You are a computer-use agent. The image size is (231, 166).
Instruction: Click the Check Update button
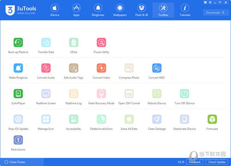(217, 162)
